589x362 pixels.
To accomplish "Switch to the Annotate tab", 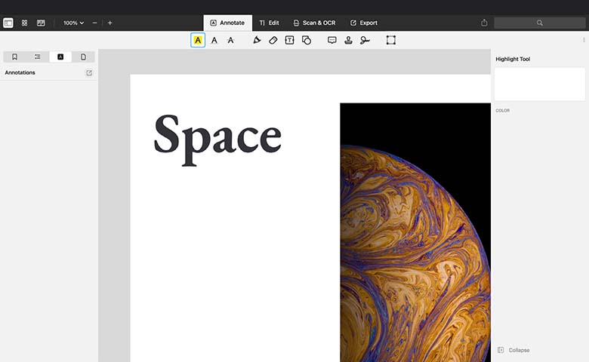I will click(x=227, y=23).
